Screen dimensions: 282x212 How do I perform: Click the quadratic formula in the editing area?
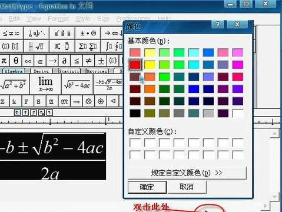(52, 156)
